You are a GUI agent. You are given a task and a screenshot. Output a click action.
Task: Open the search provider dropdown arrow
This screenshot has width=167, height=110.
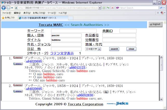(164, 8)
